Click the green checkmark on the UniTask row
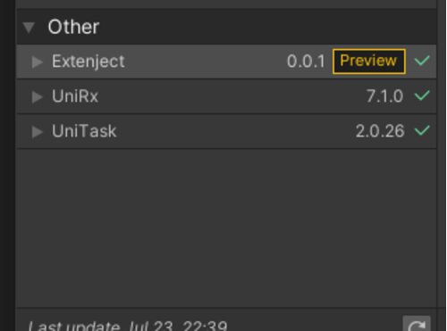The image size is (447, 331). [422, 130]
